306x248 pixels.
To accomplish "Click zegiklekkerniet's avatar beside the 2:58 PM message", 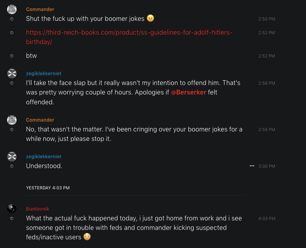I will point(12,74).
